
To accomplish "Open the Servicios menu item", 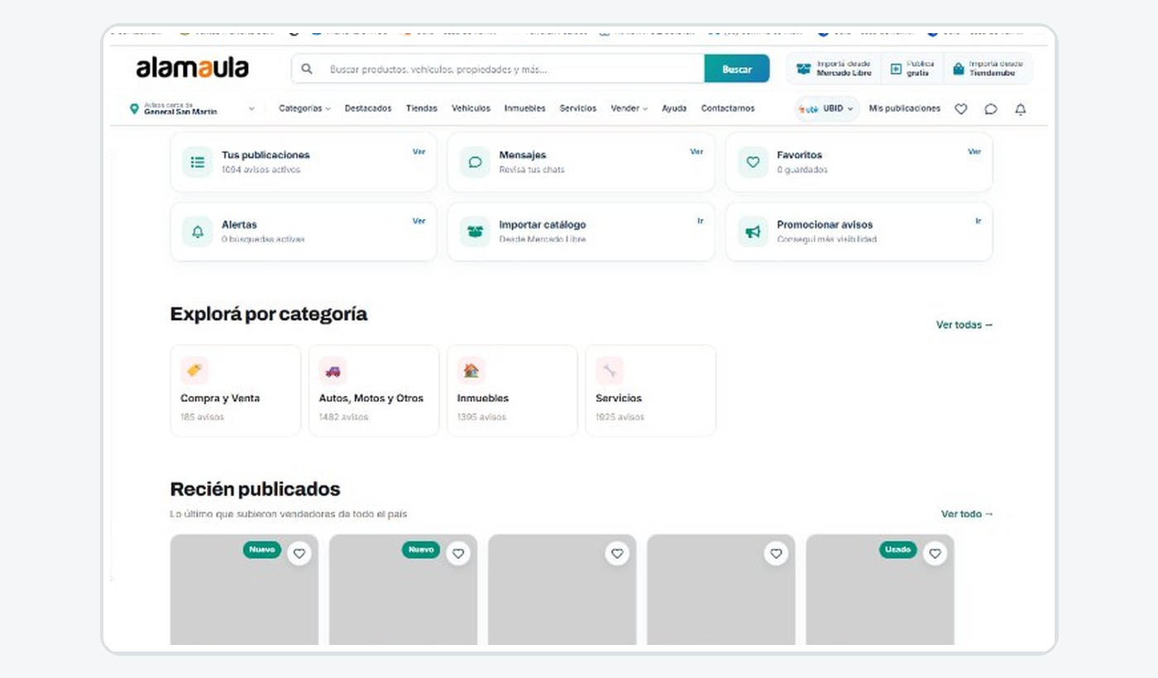I will coord(577,108).
